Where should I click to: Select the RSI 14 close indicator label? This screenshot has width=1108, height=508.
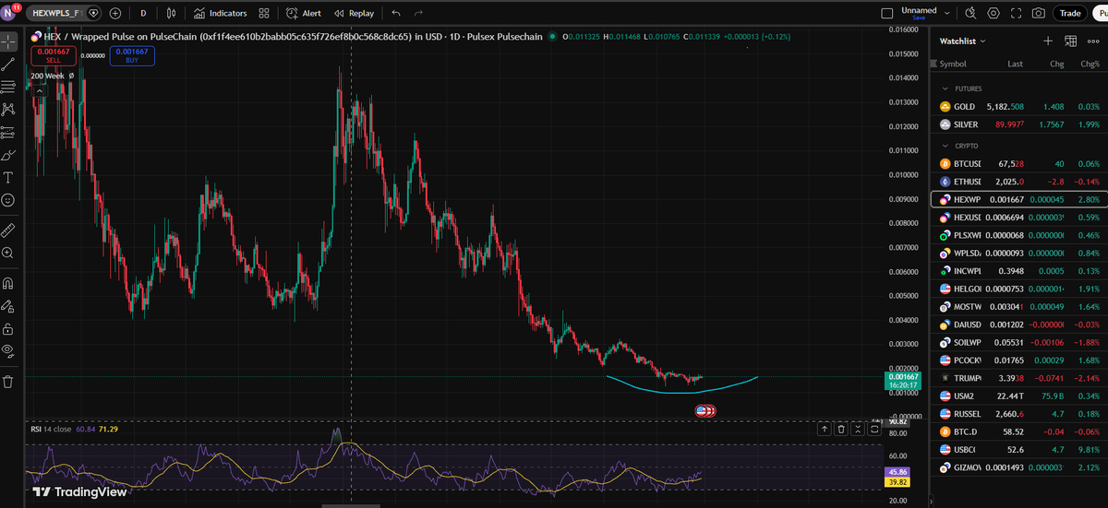click(52, 429)
